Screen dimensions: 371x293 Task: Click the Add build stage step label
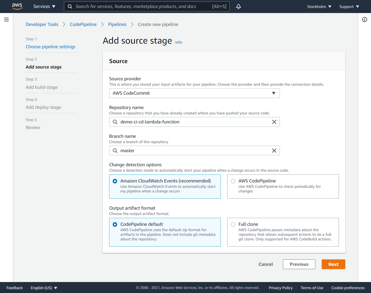[x=42, y=87]
